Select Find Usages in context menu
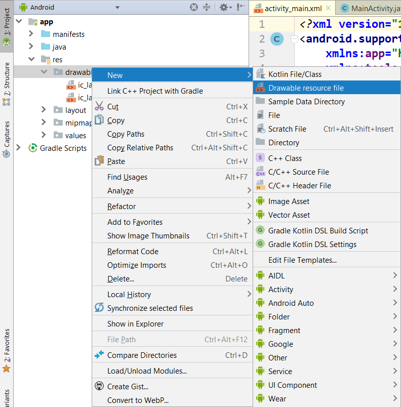Screen dimensions: 401x407 point(172,177)
